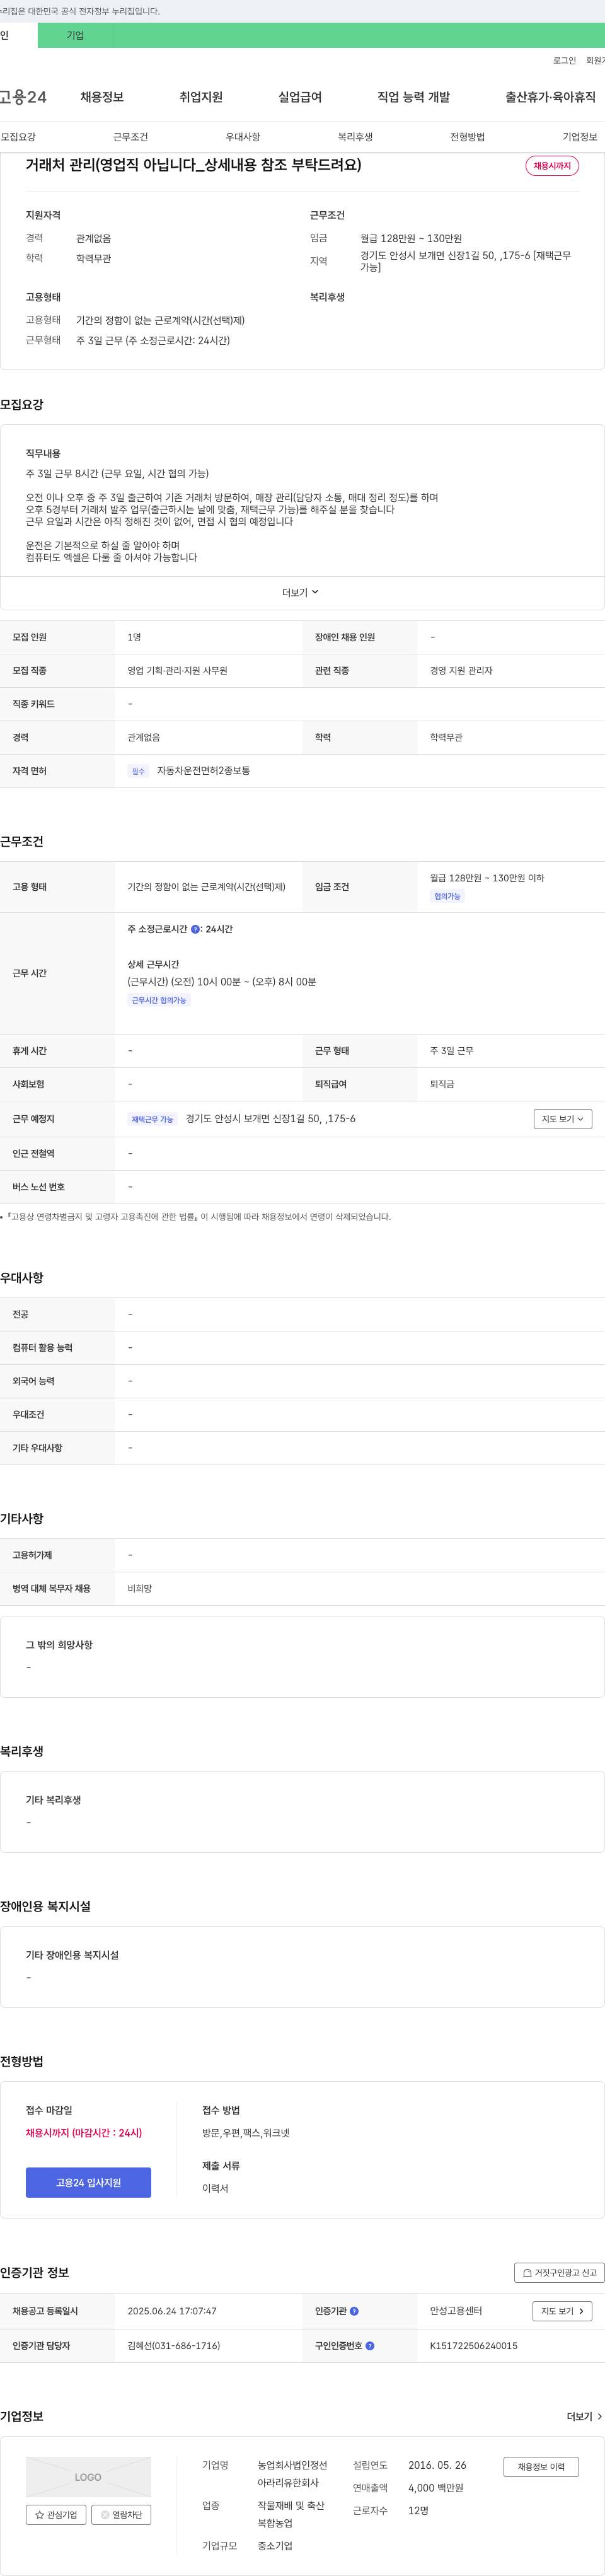Jump to the 모집요강 section tab
This screenshot has height=2576, width=605.
[x=18, y=137]
